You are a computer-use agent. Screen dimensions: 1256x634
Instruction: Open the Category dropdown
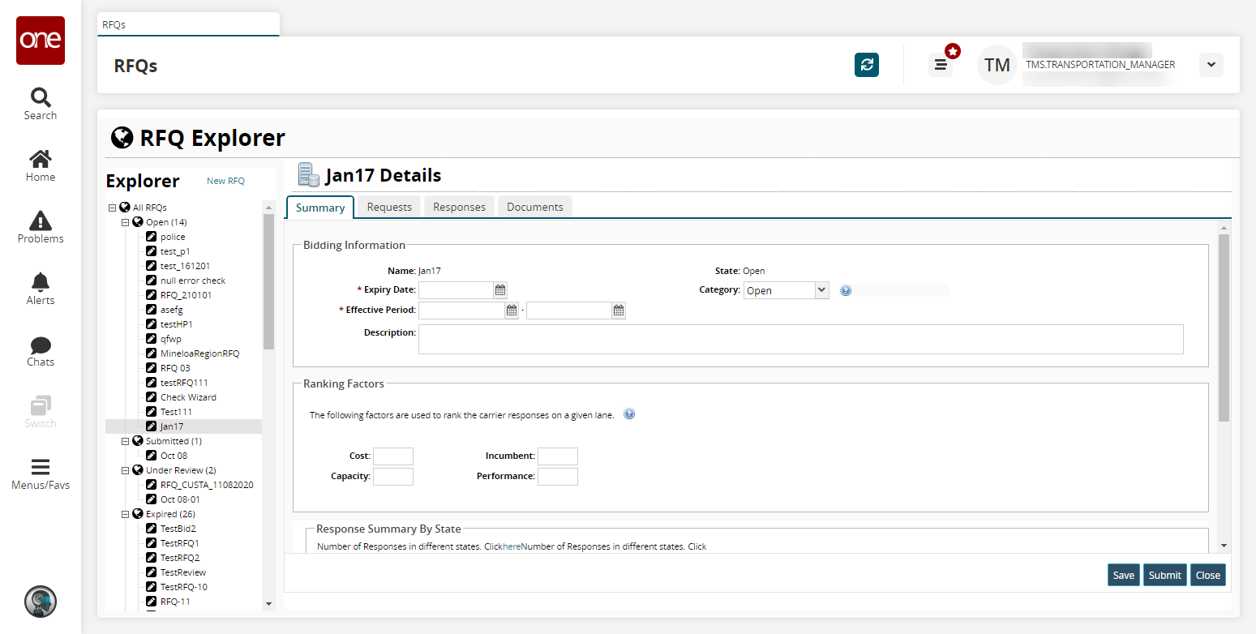(x=785, y=290)
